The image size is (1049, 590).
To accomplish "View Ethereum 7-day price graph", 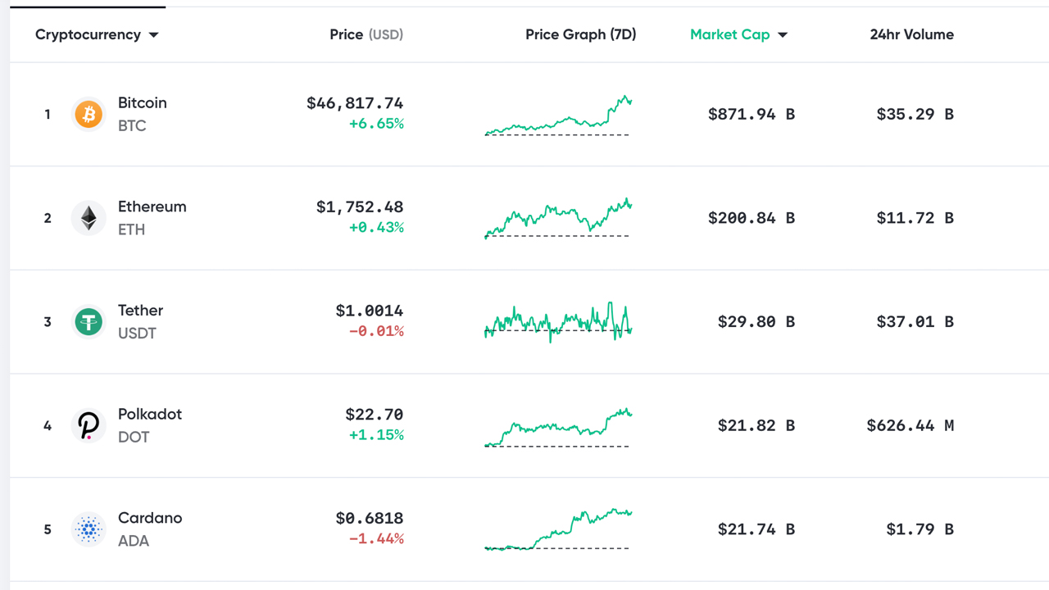I will pyautogui.click(x=558, y=218).
